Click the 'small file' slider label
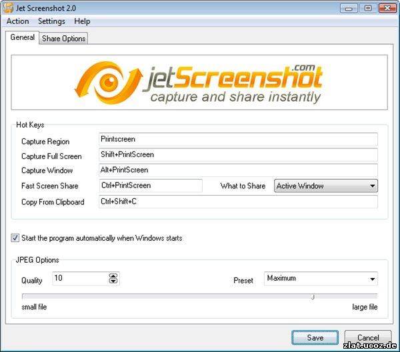Viewport: 400px width, 352px height. click(34, 307)
